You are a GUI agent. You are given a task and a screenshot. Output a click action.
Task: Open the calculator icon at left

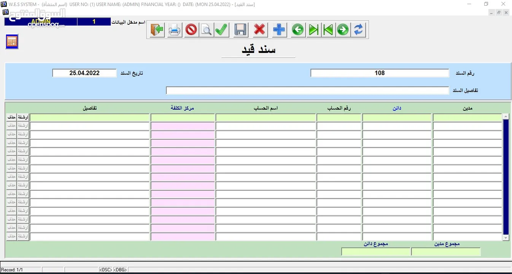coord(12,42)
